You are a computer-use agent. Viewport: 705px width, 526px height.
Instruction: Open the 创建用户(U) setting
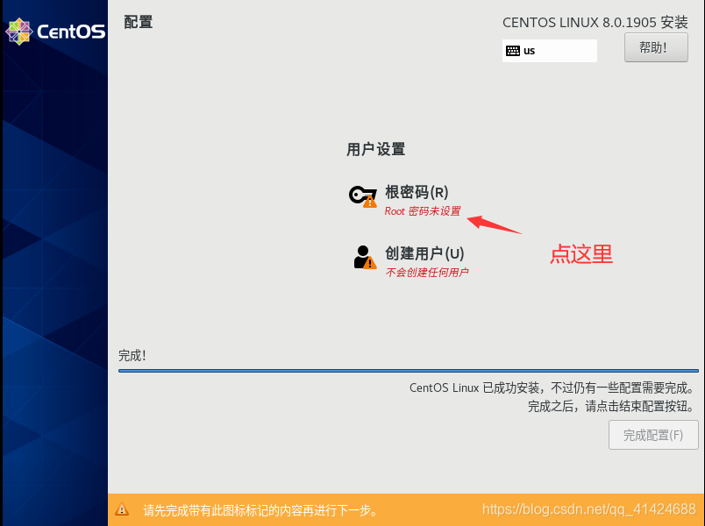[x=424, y=253]
